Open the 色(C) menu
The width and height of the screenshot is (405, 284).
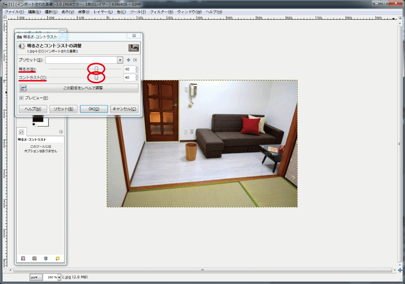(x=121, y=12)
